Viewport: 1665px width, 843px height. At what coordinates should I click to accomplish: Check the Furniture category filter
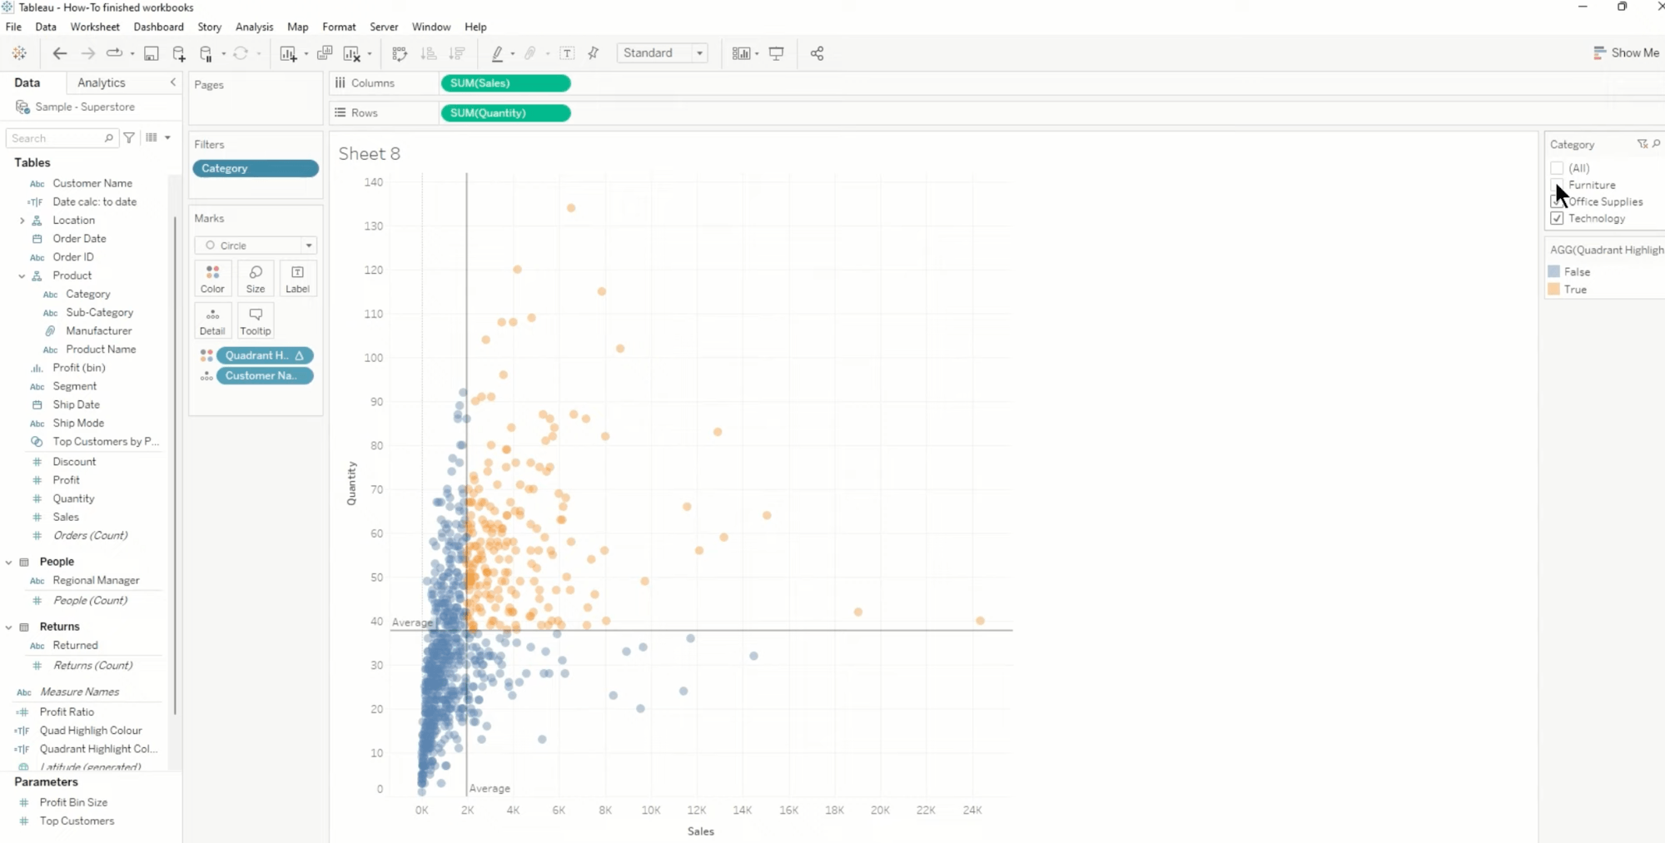click(1557, 185)
